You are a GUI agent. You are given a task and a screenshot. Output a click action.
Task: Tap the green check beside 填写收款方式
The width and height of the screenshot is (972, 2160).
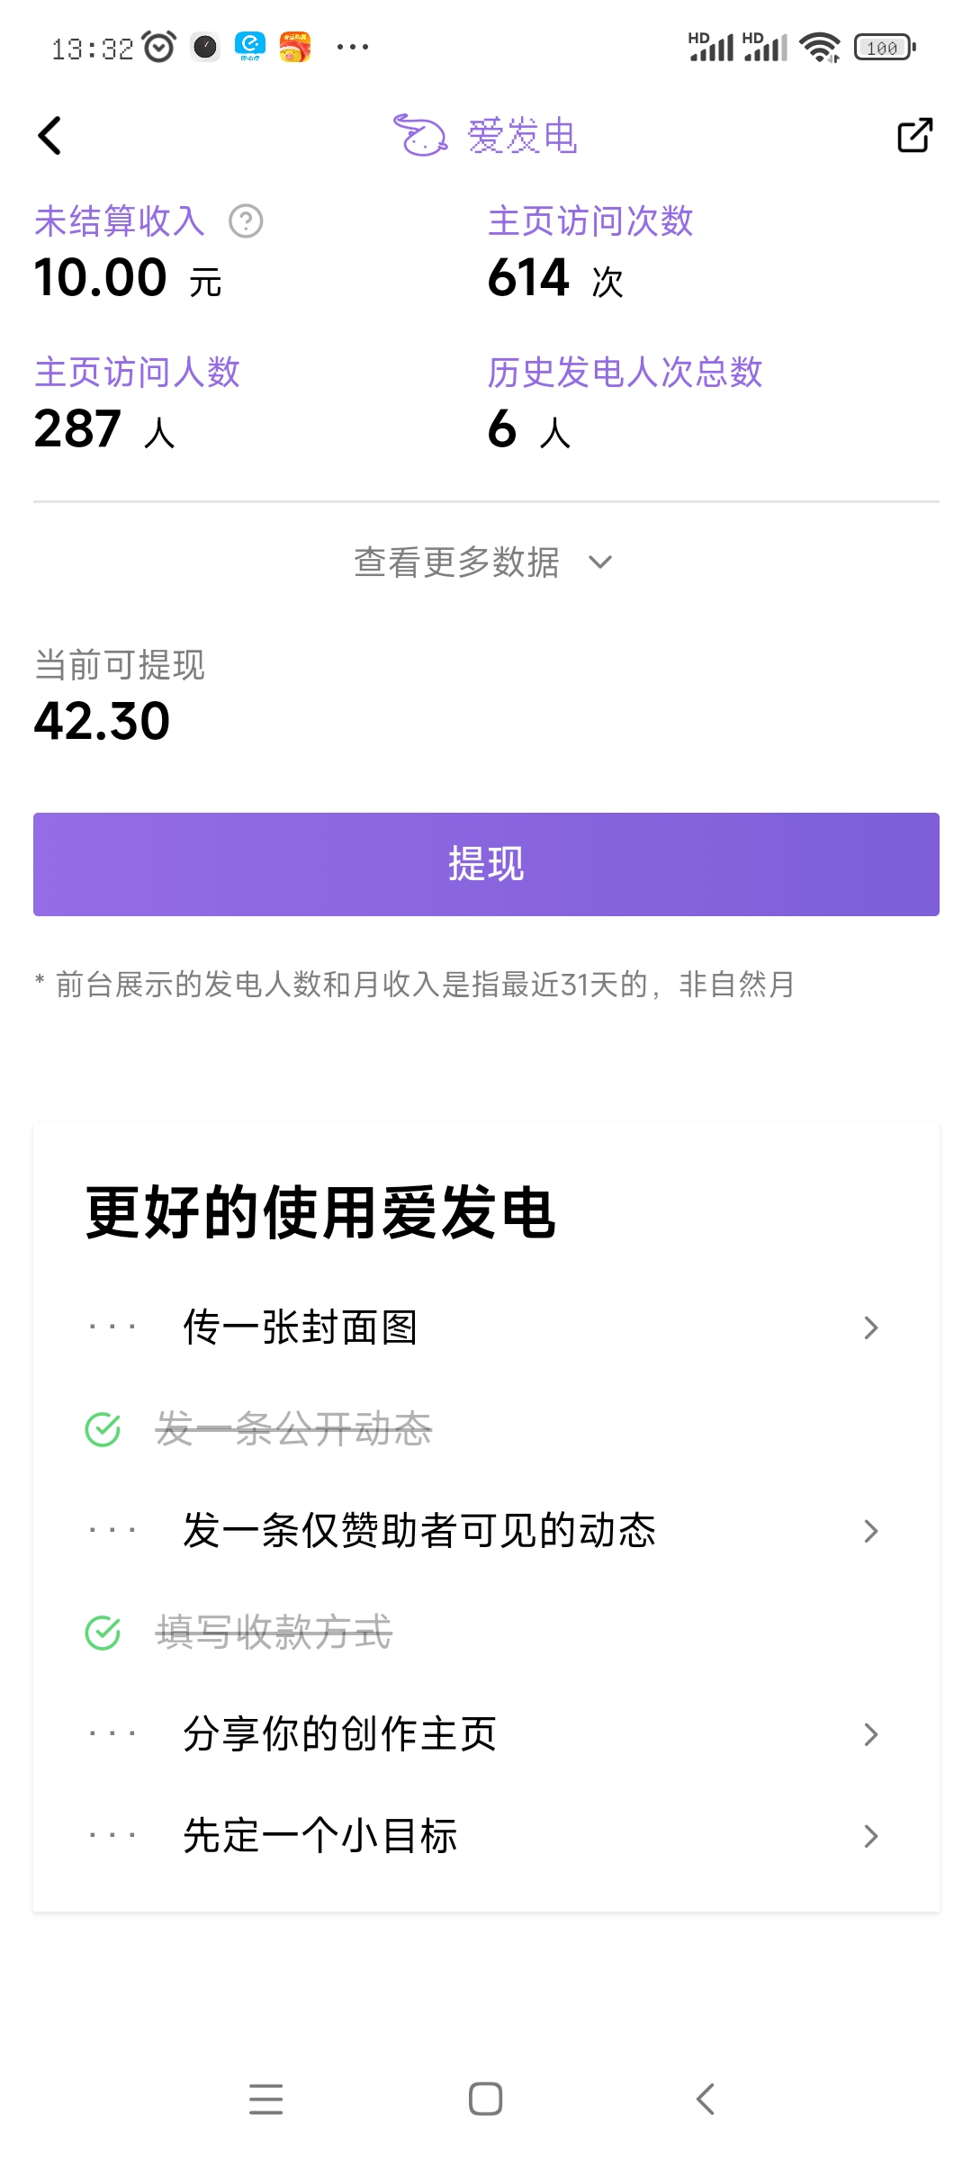click(103, 1633)
